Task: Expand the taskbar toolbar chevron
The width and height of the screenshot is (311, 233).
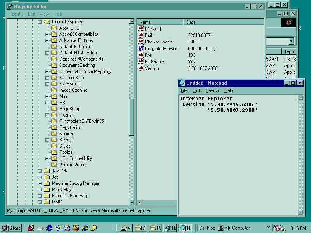Action: click(268, 227)
